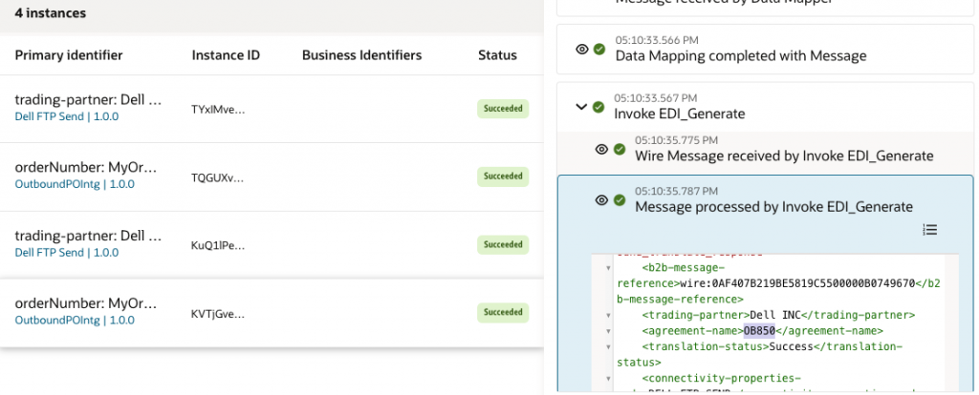
Task: Click the Business Identifiers column header
Action: pos(361,55)
